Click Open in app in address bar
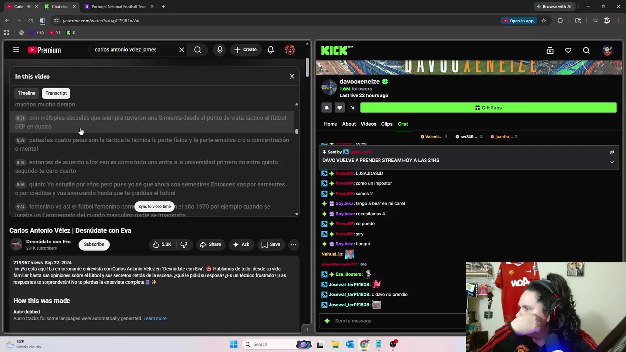The height and width of the screenshot is (352, 626). coord(518,21)
